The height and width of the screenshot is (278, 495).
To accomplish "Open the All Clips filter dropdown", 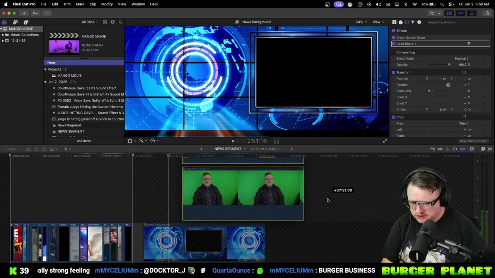I will pos(90,22).
